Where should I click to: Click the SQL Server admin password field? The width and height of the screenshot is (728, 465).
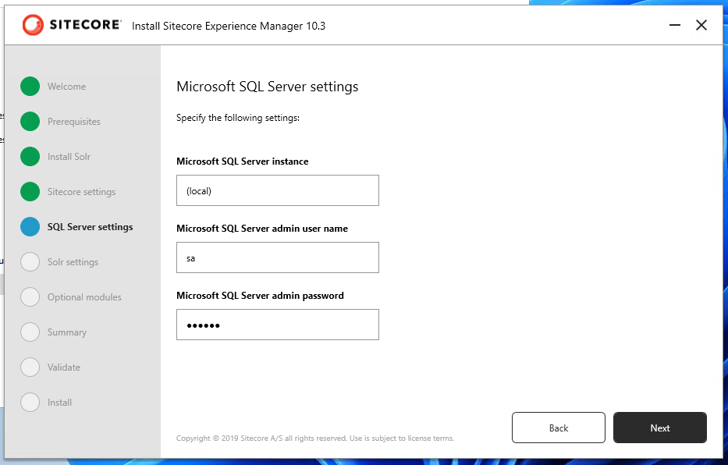pos(278,325)
